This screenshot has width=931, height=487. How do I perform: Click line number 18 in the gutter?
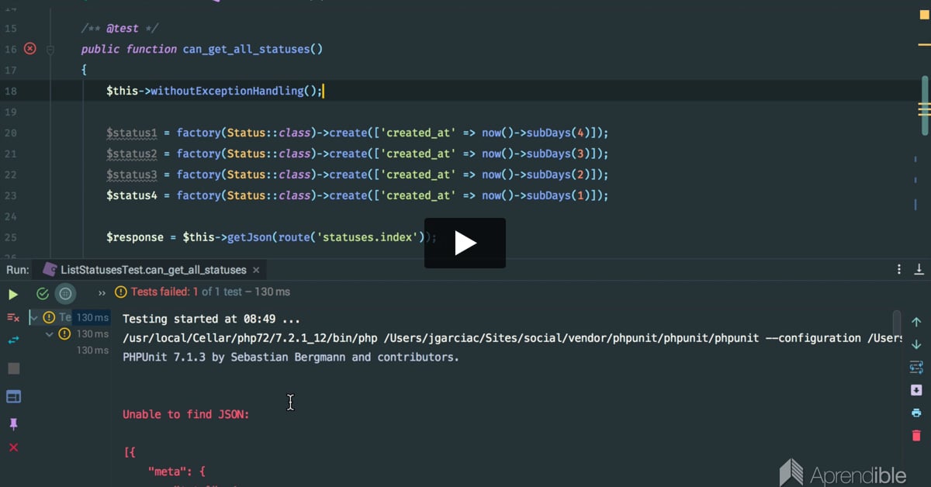click(10, 91)
